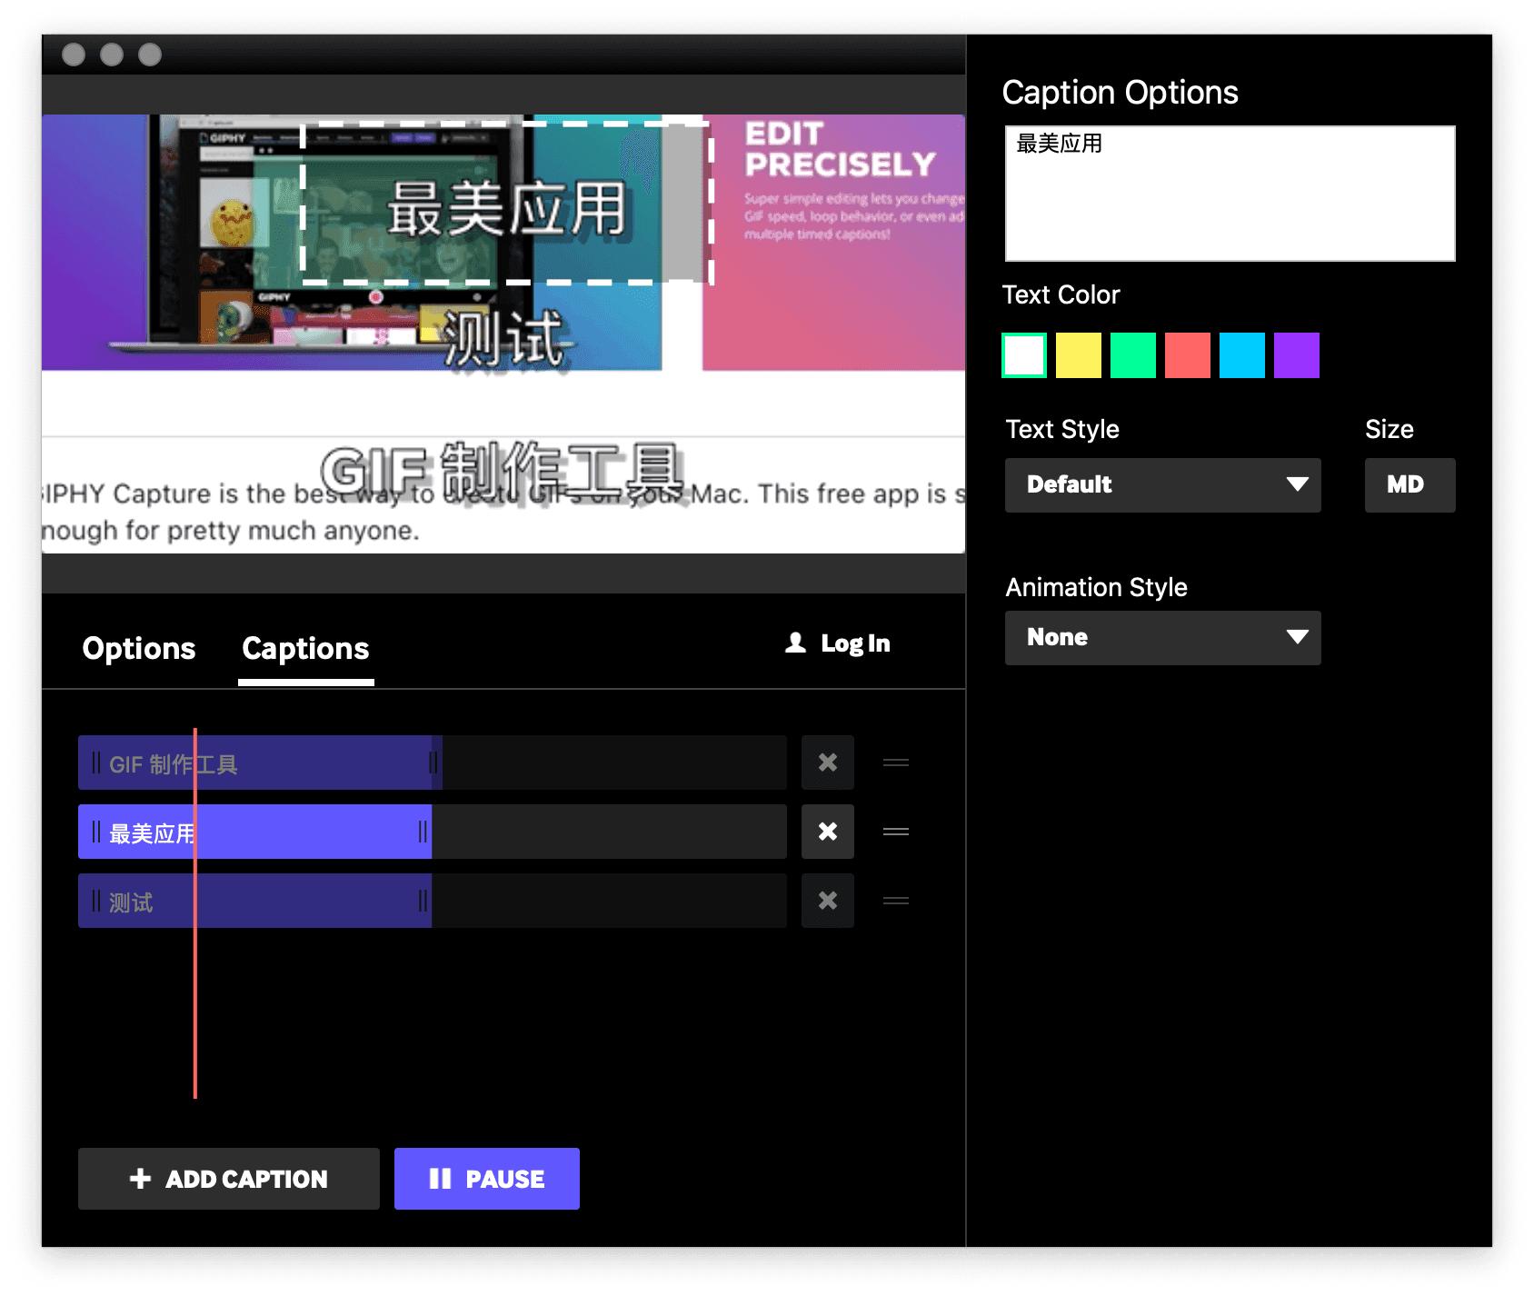Remove the 最美应用 caption using X

point(827,832)
